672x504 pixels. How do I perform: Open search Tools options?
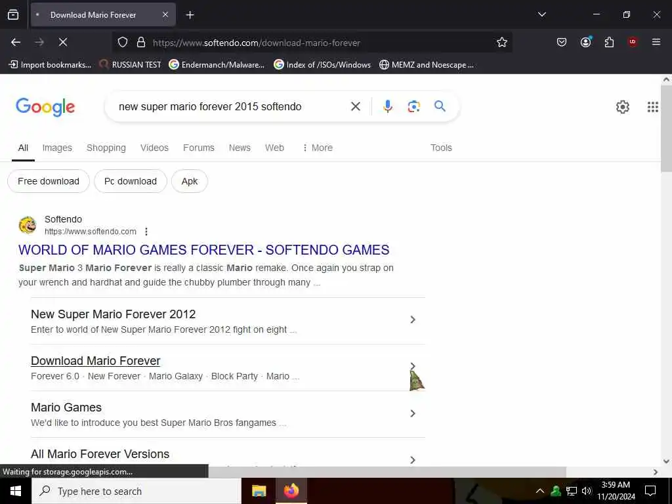441,148
